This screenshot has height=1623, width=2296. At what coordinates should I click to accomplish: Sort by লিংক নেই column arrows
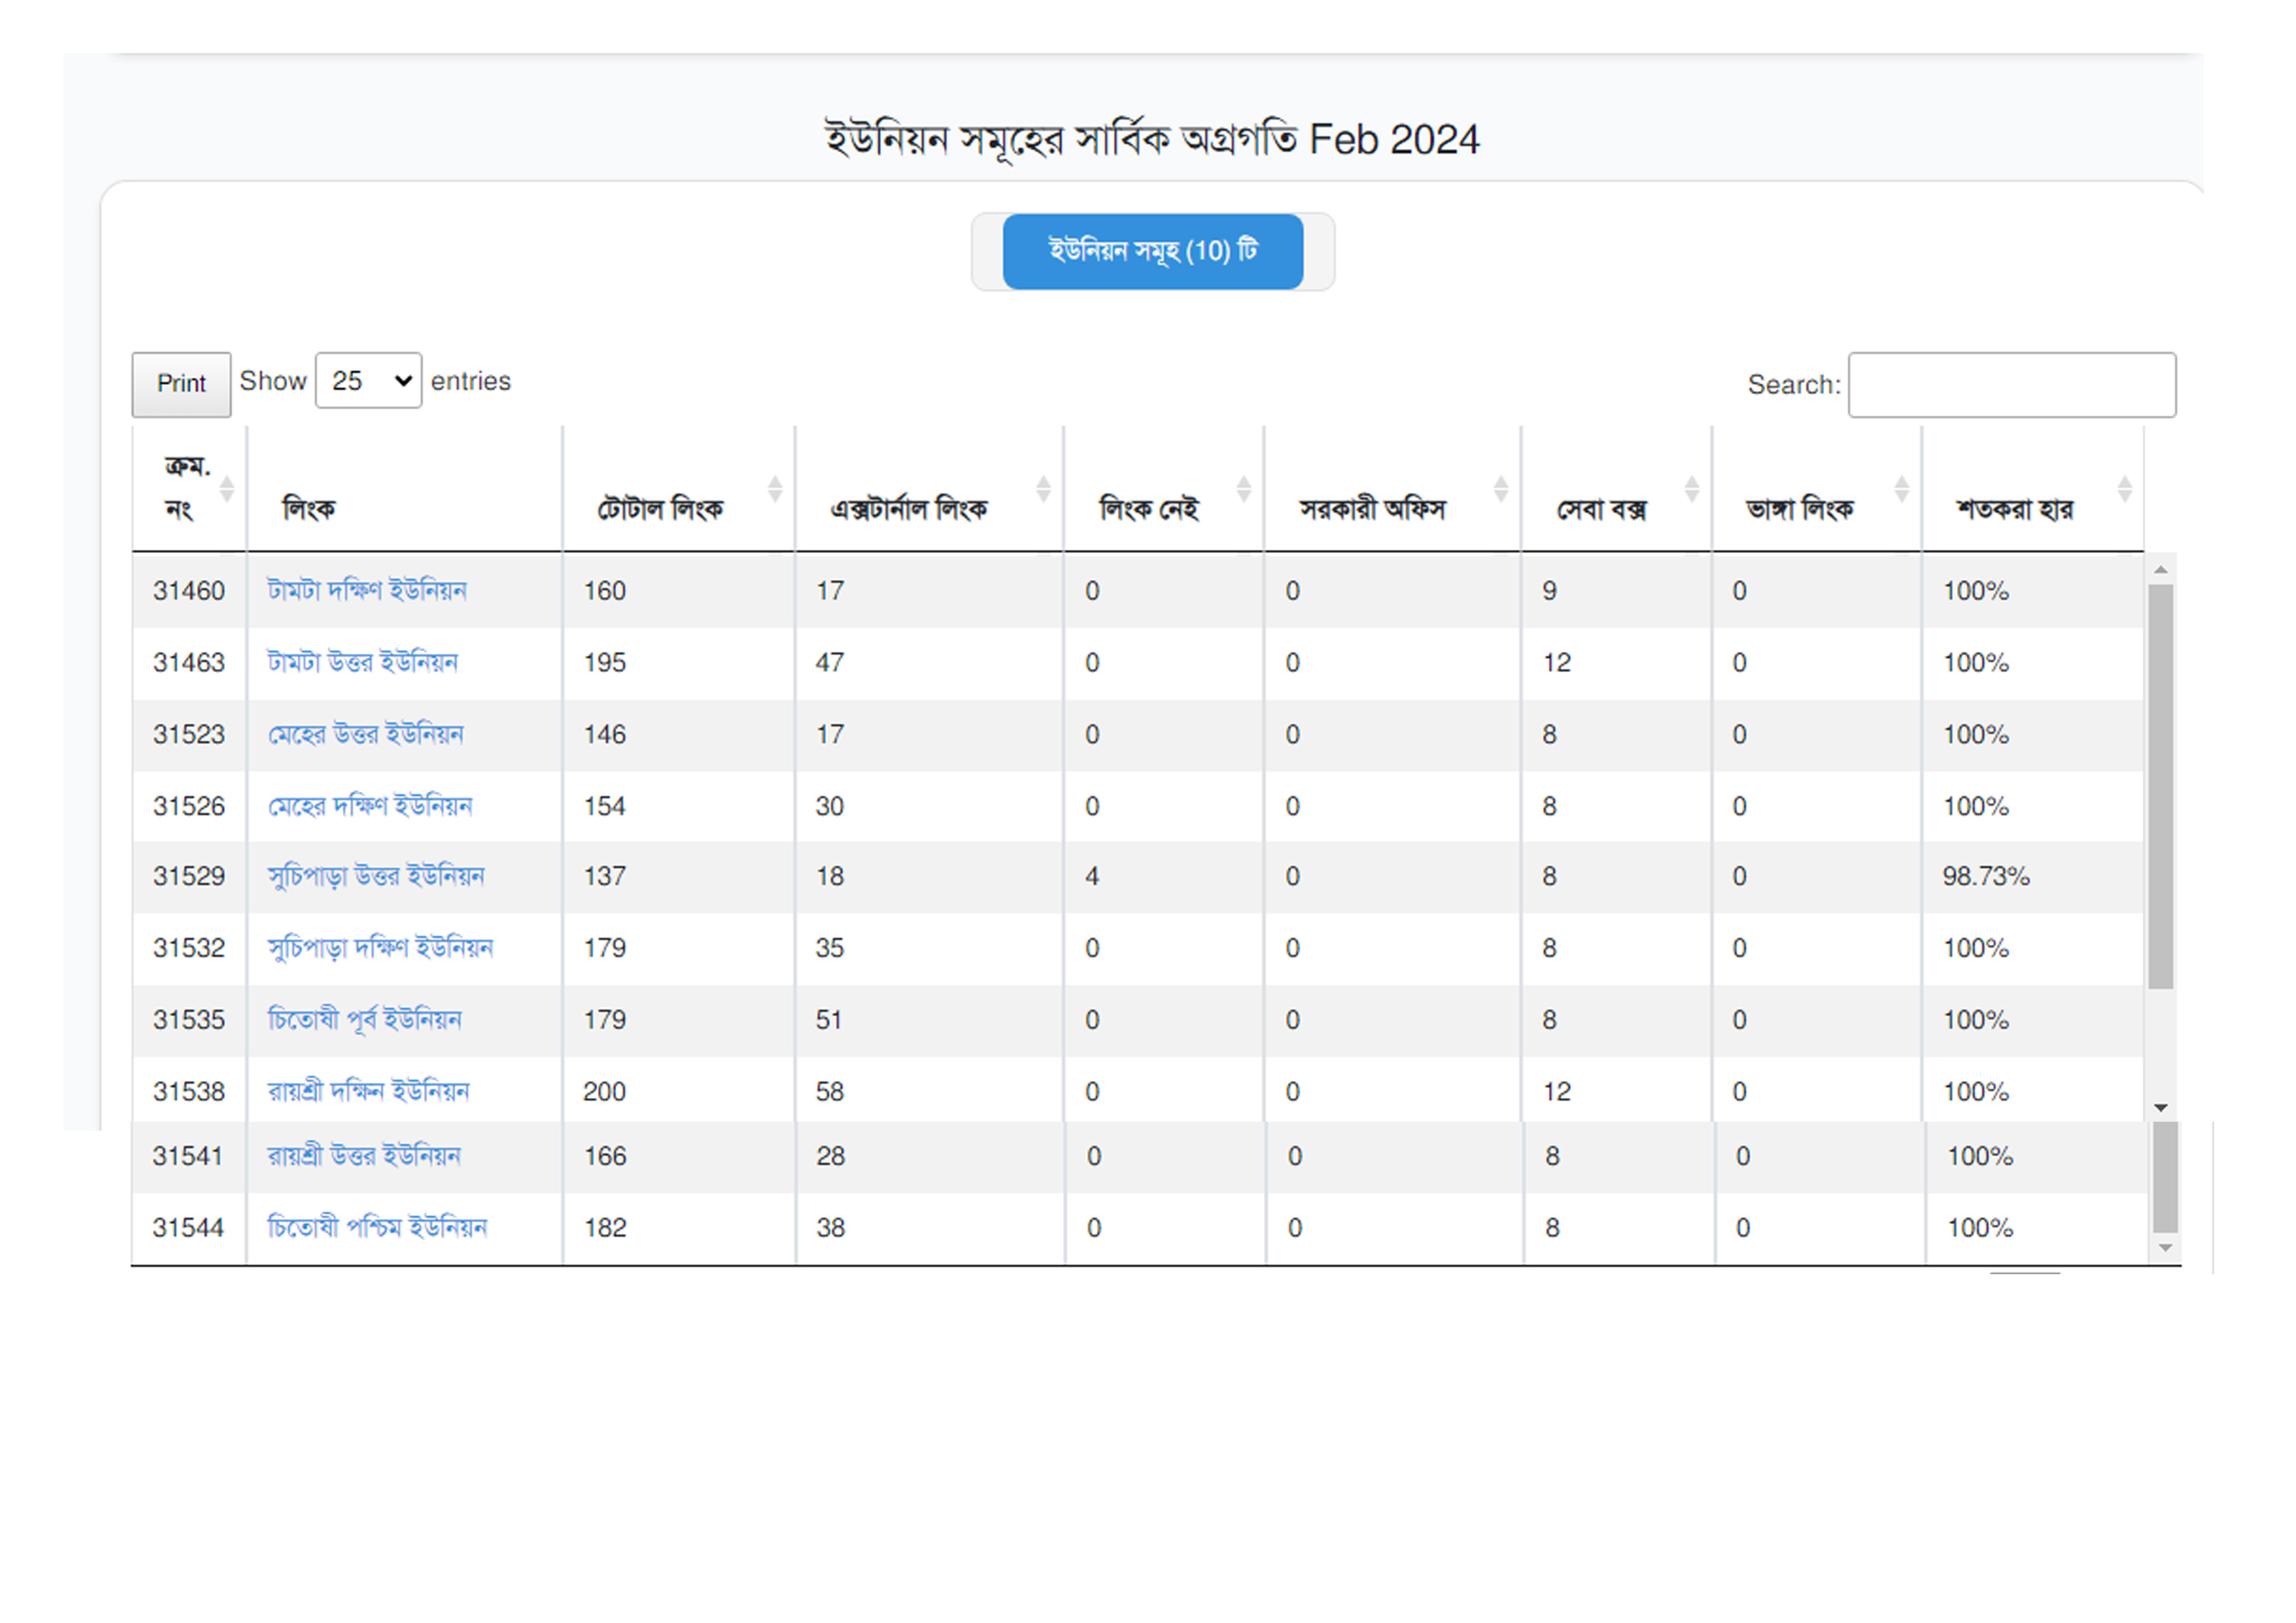tap(1243, 489)
